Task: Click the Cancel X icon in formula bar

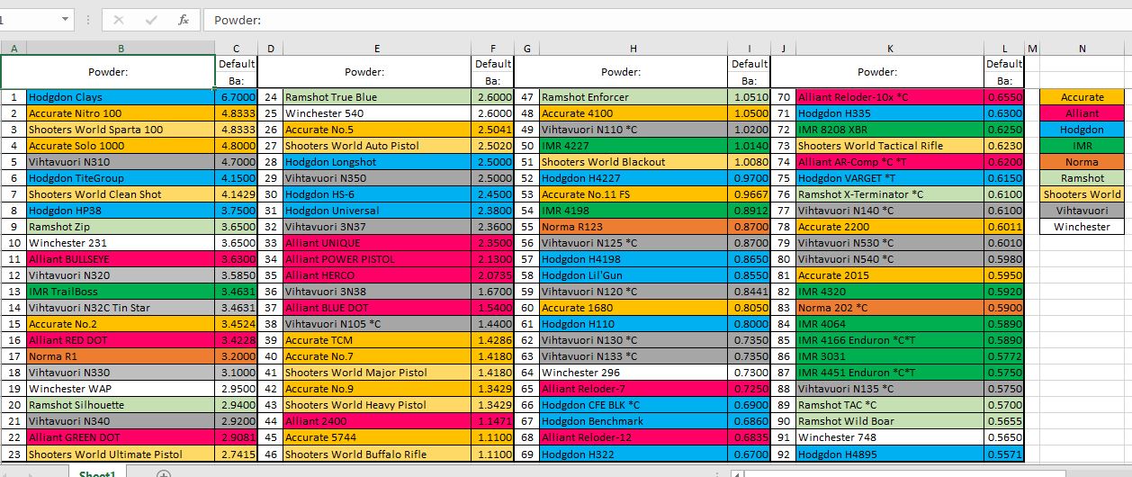Action: click(120, 20)
